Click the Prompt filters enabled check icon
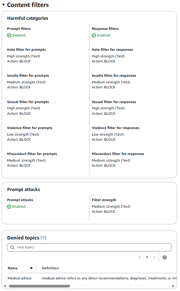This screenshot has width=180, height=291. point(9,35)
